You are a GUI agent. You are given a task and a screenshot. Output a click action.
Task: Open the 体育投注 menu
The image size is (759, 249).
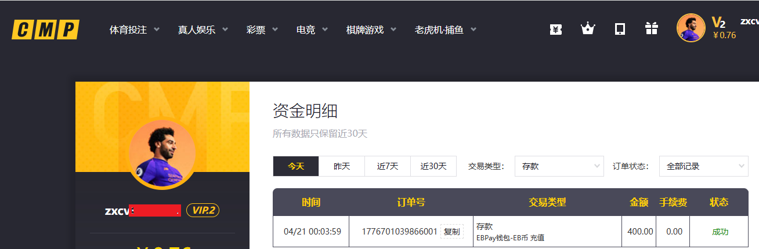point(128,30)
